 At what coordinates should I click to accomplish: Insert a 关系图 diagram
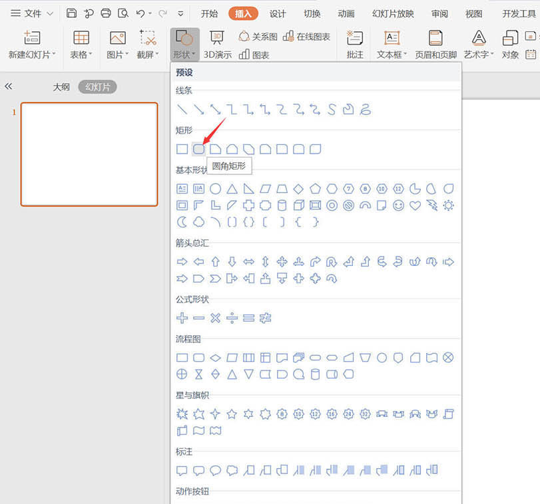[258, 37]
